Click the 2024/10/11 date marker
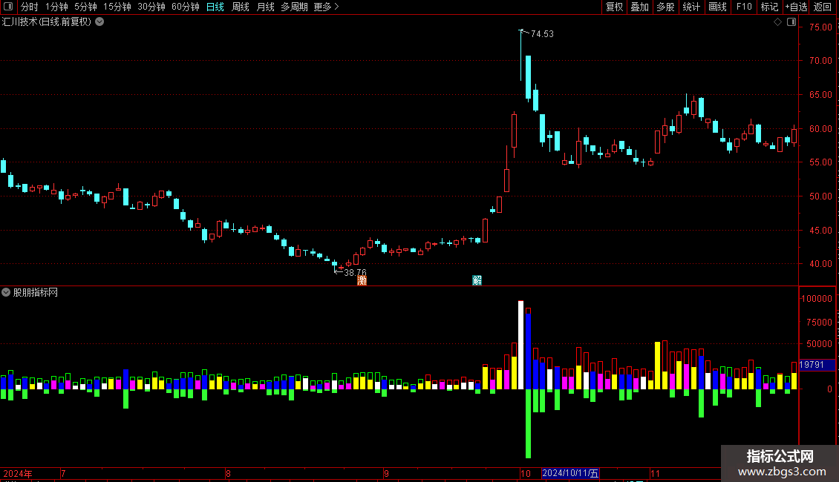 [x=570, y=473]
